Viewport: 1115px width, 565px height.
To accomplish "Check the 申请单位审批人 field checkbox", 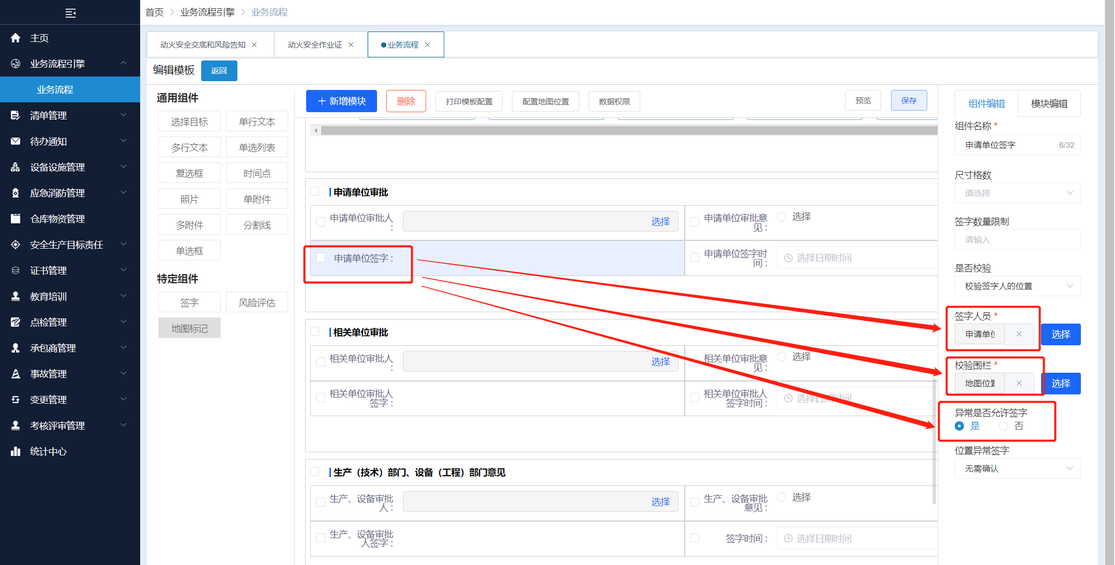I will [321, 221].
